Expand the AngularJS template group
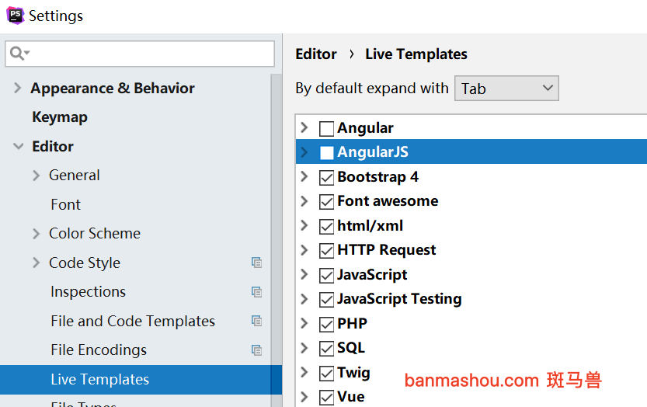 point(304,152)
